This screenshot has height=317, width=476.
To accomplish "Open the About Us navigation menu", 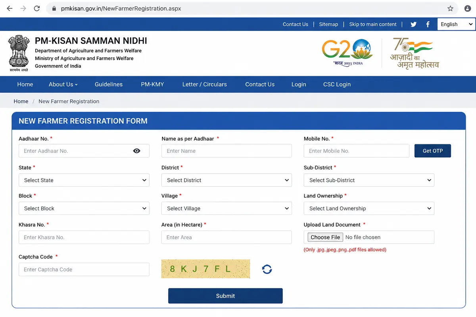I will click(63, 84).
